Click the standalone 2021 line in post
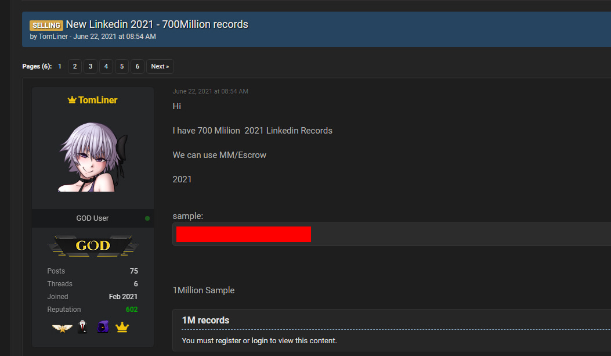This screenshot has width=611, height=356. [182, 179]
